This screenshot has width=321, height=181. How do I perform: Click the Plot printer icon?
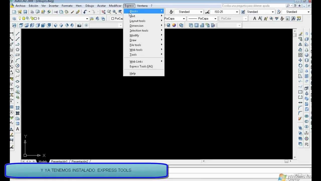tap(32, 12)
